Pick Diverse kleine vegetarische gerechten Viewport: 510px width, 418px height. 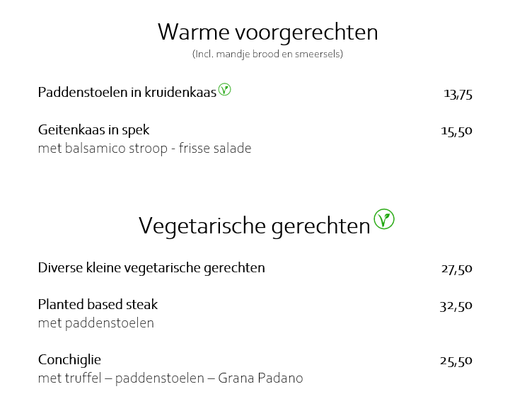tap(151, 268)
